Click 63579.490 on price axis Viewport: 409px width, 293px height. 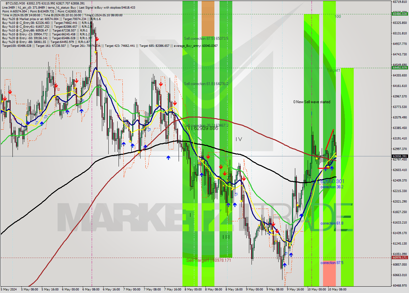pos(399,117)
